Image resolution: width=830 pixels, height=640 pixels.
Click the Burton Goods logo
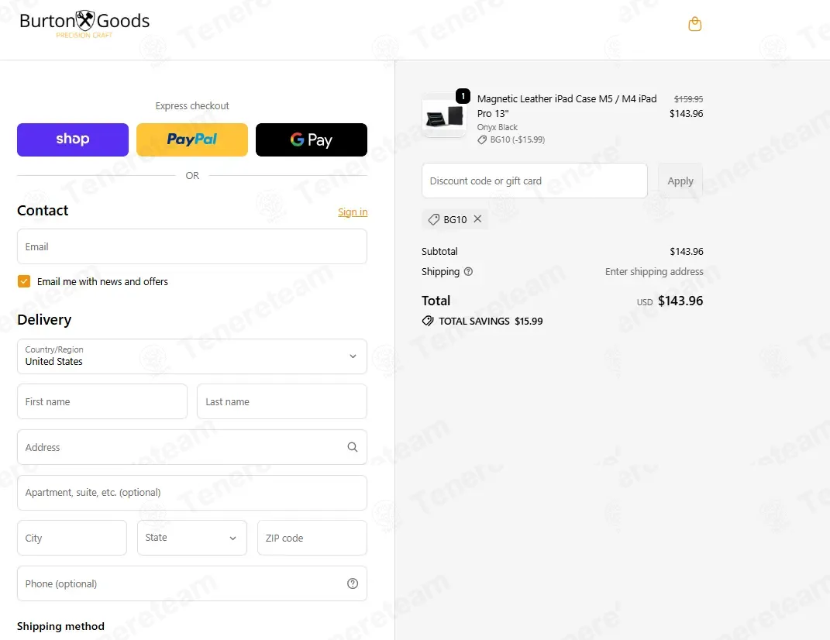pos(84,24)
